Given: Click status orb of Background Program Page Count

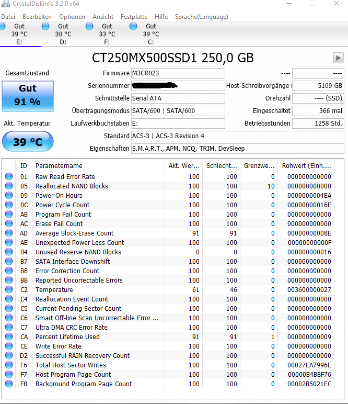Looking at the screenshot, I should coord(9,384).
